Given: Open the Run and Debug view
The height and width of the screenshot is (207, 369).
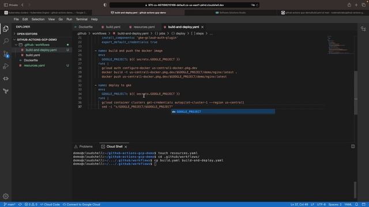Looking at the screenshot, I should (6, 66).
